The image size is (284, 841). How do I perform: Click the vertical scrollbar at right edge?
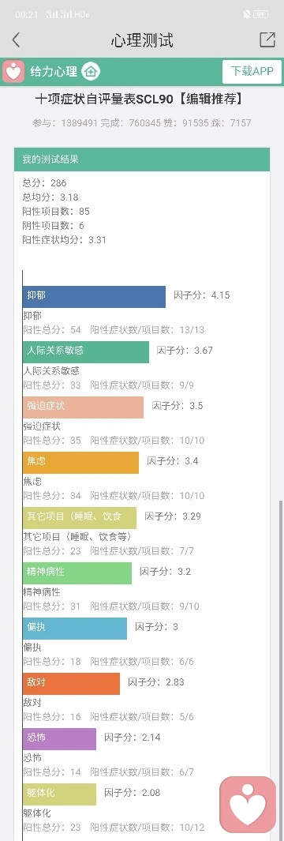(282, 670)
